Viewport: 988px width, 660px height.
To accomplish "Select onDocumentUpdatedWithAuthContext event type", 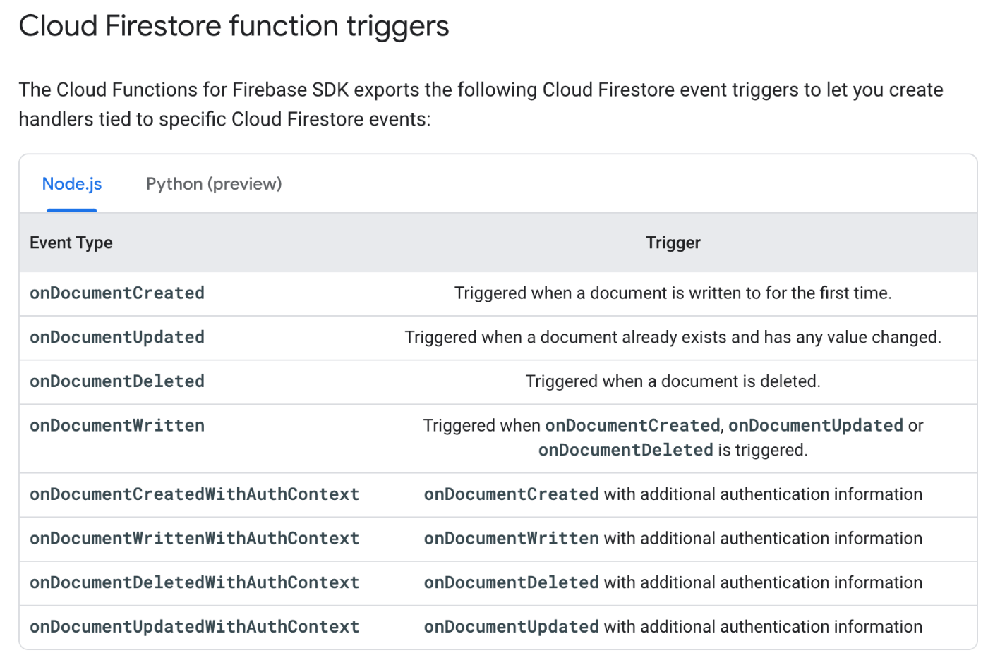I will 195,627.
